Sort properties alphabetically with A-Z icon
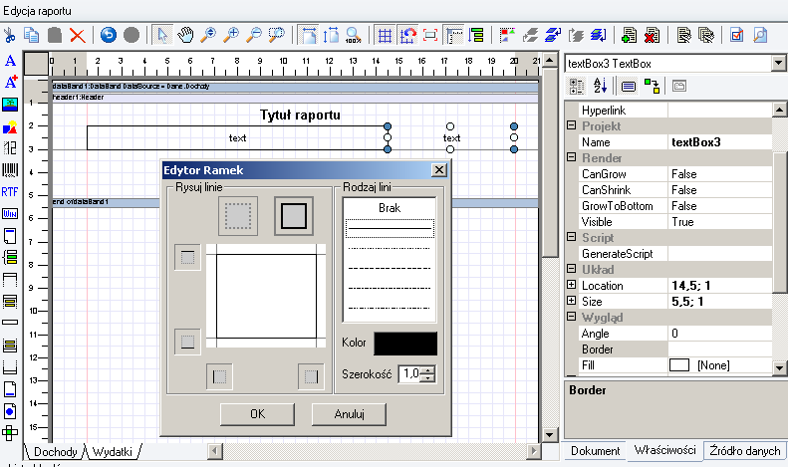 tap(601, 86)
